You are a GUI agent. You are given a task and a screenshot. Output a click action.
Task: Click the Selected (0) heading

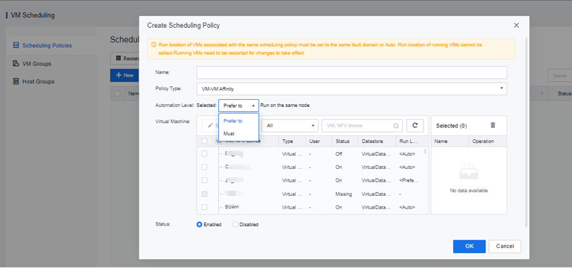451,126
